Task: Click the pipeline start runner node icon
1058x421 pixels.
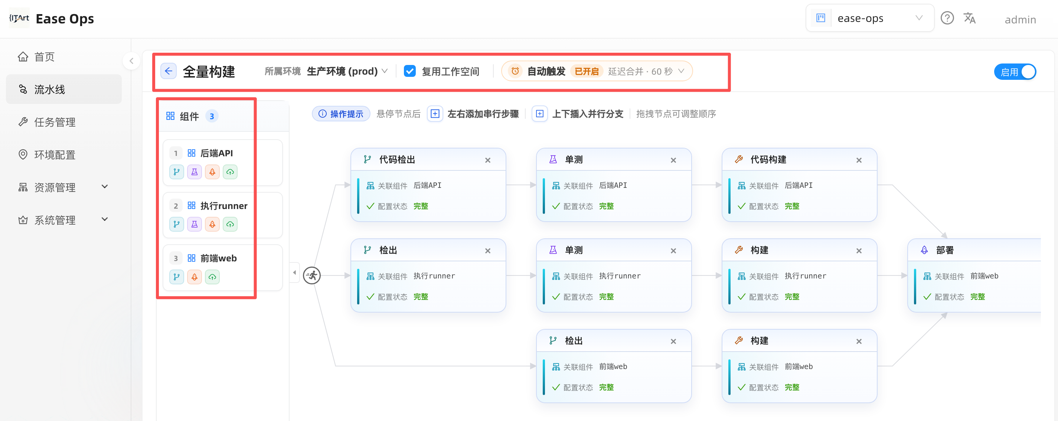Action: (312, 275)
